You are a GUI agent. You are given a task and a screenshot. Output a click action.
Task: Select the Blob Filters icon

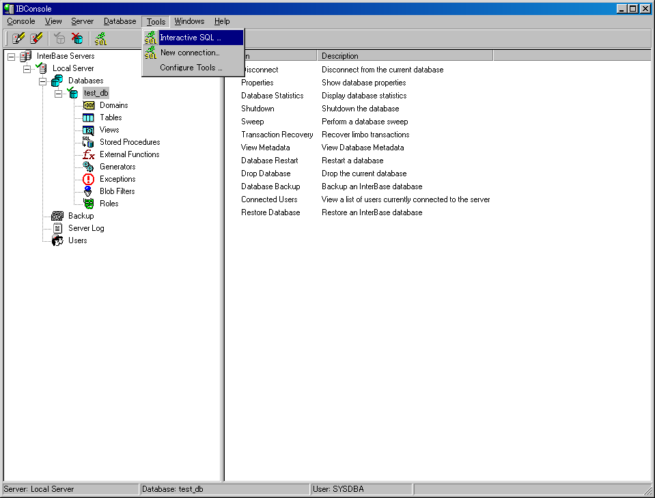(88, 191)
